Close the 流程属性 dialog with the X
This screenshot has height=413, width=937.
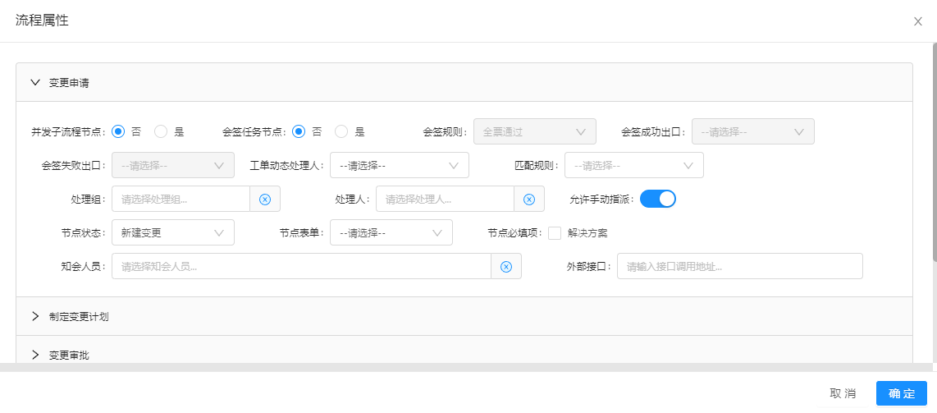tap(918, 21)
